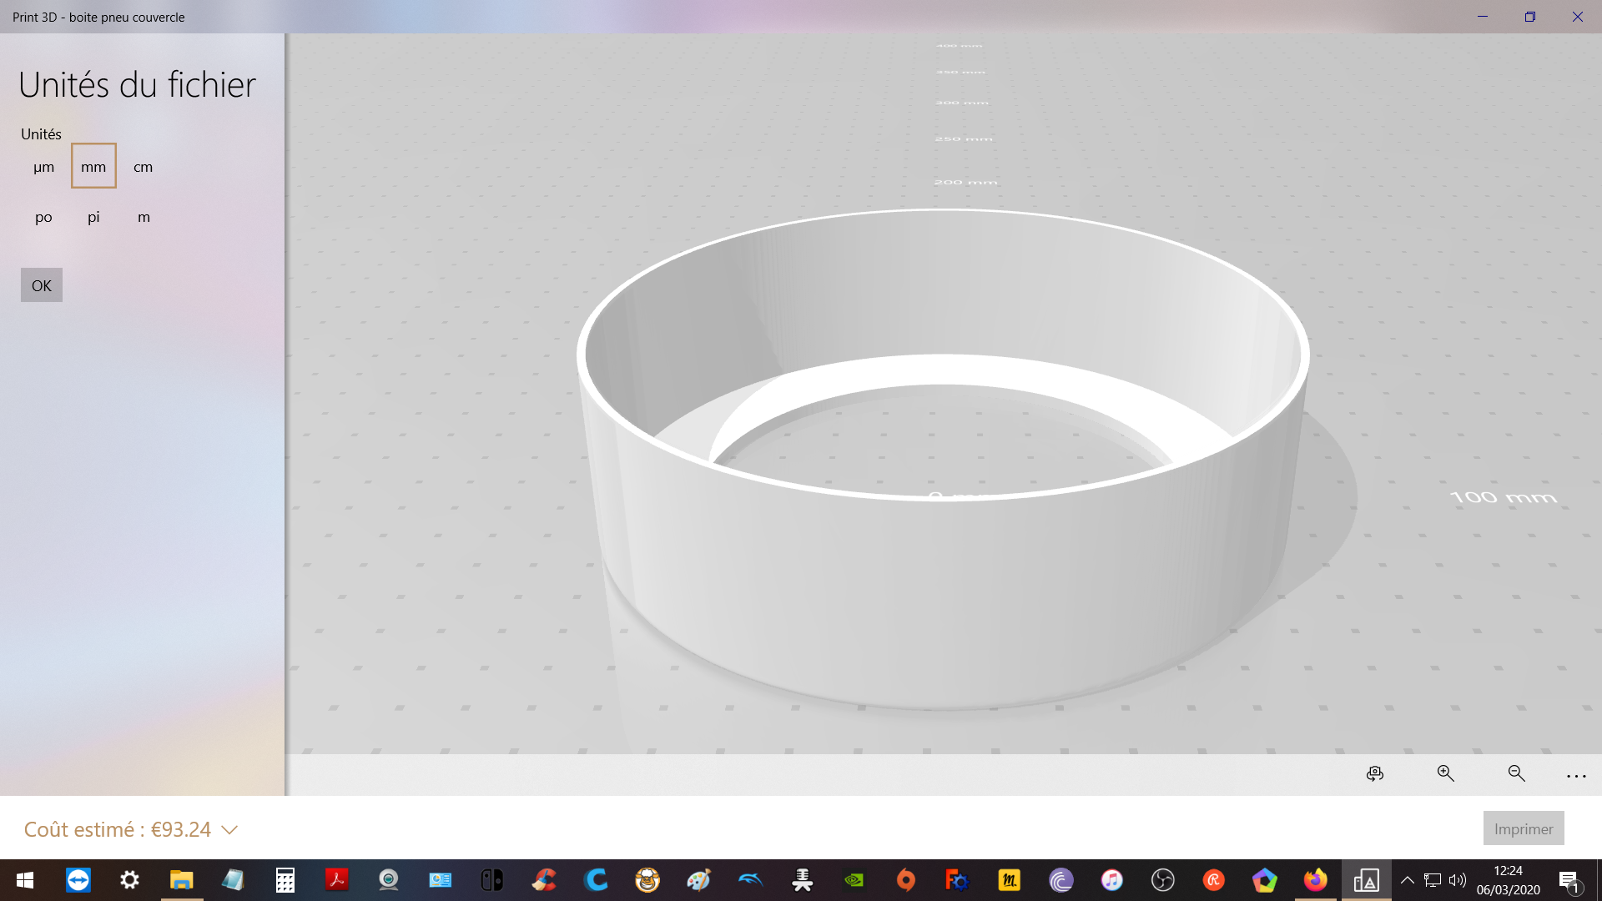Expand the Coût estimé chevron
The height and width of the screenshot is (901, 1602).
pos(229,830)
